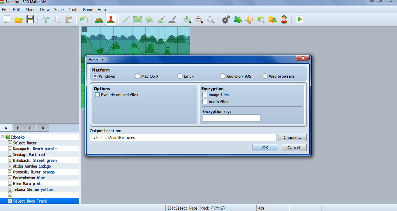Select the Map mode toolbar icon

tap(99, 19)
